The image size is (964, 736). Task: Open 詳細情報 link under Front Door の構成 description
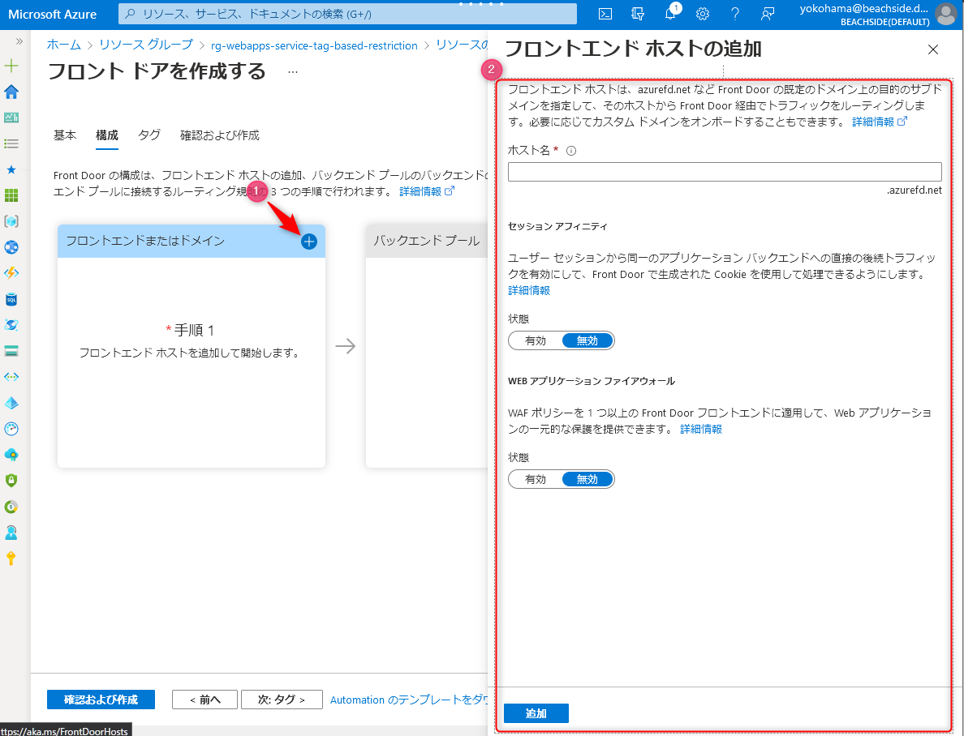point(427,191)
